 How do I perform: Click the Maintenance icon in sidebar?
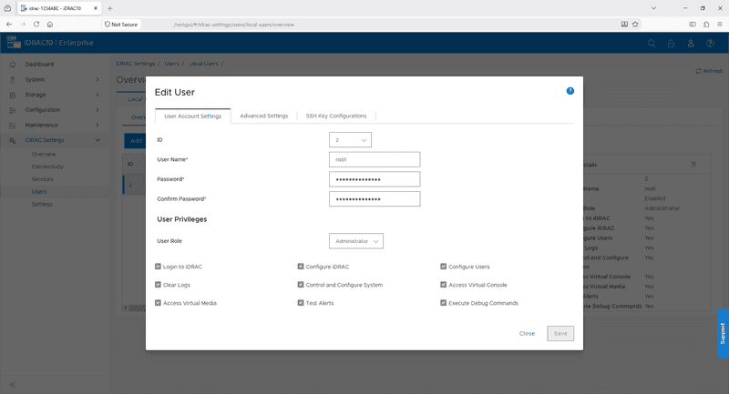(13, 126)
